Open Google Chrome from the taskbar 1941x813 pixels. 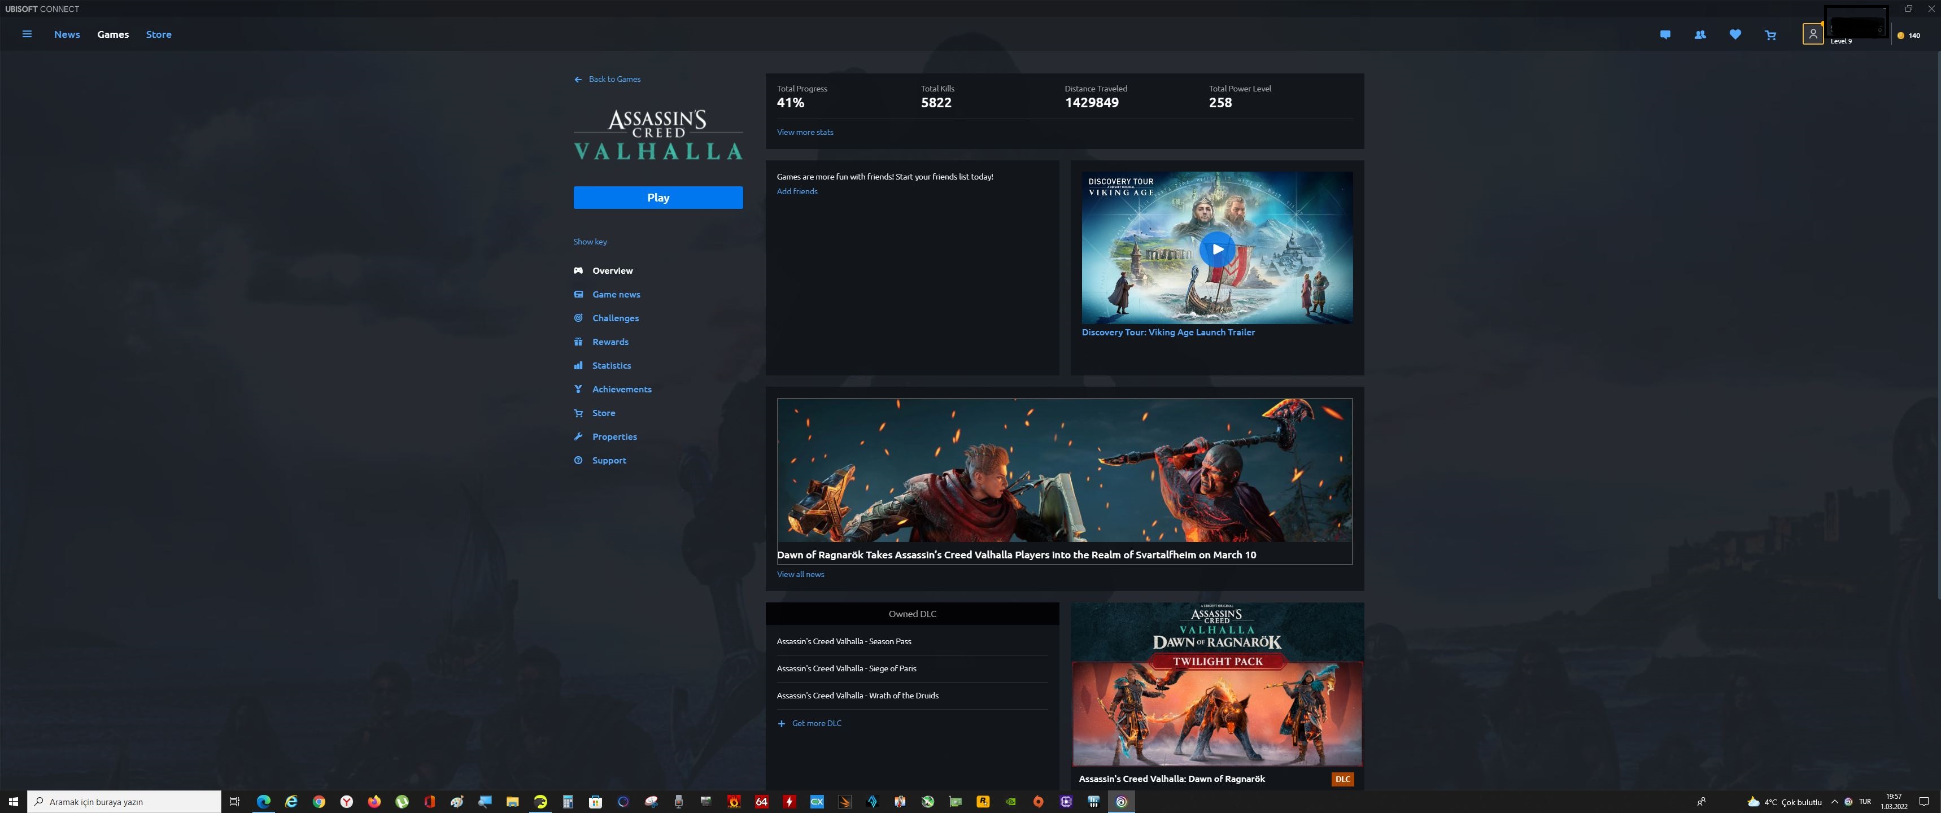click(319, 802)
